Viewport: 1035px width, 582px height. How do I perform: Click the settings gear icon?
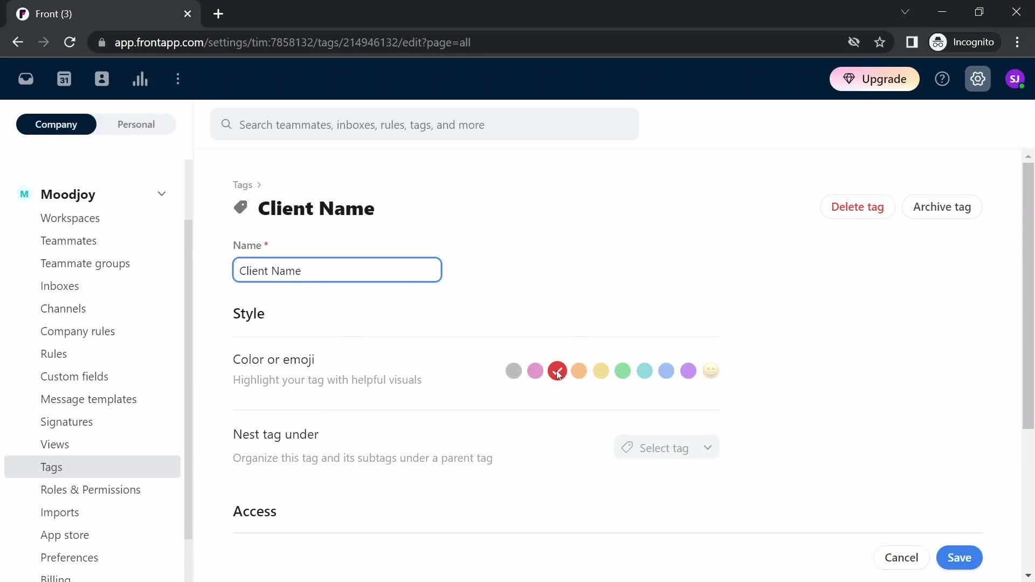click(978, 79)
